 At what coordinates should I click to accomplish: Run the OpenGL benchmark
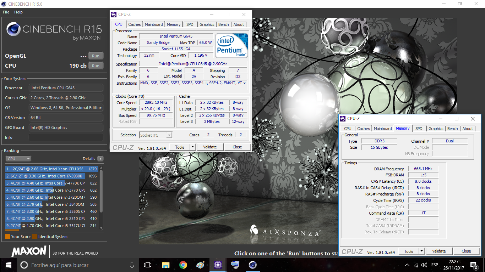coord(96,56)
